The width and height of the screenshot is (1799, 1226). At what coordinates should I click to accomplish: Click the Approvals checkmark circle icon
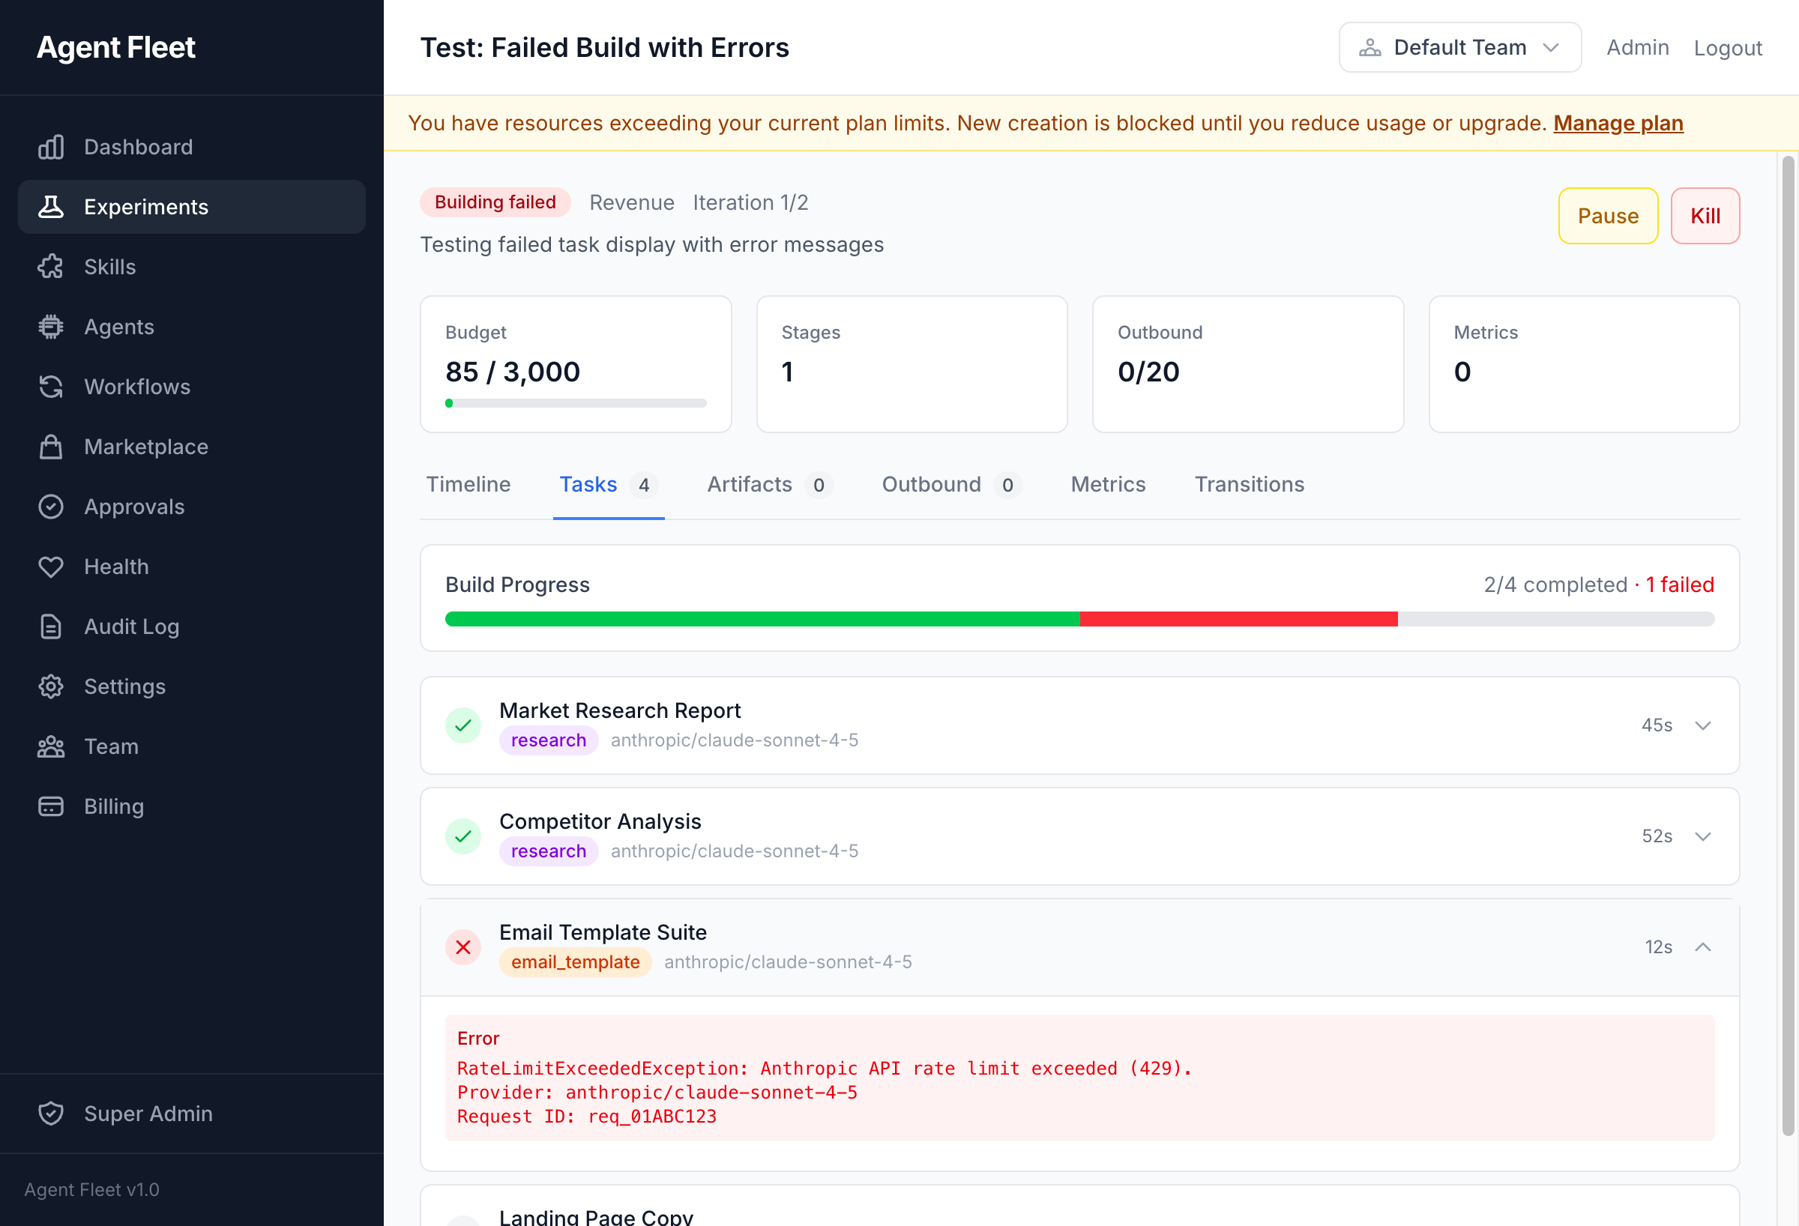point(50,506)
